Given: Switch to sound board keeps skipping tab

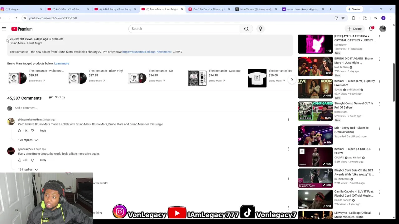Looking at the screenshot, I should point(302,9).
